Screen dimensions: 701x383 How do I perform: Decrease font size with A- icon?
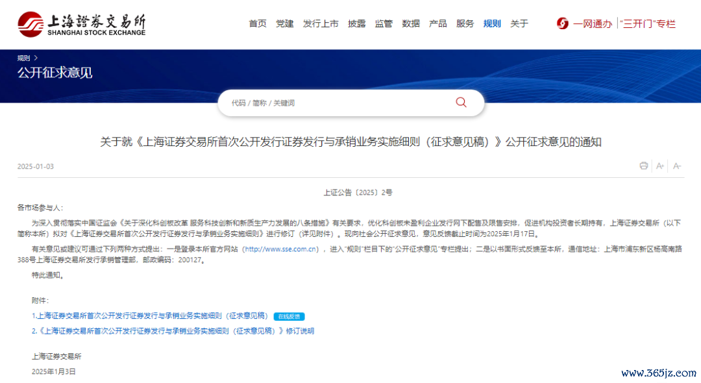coord(677,166)
